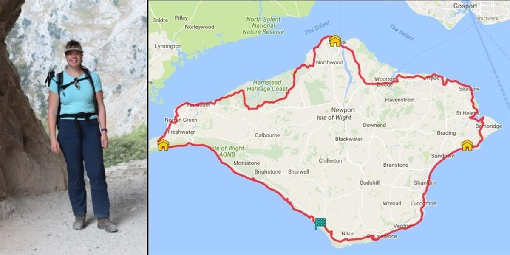Select the Calbourne village label

(267, 135)
